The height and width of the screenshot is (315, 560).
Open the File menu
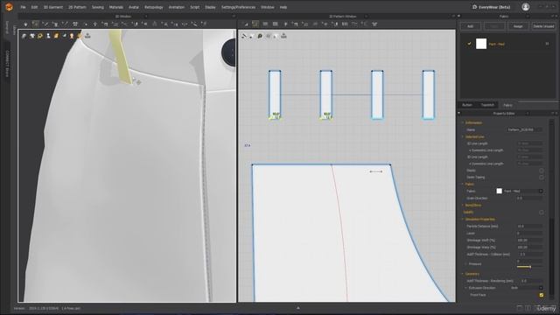point(23,7)
